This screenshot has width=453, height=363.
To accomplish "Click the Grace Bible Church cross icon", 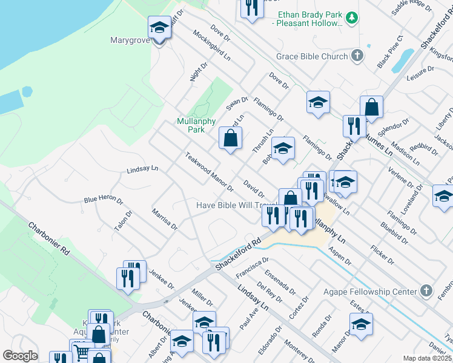I will [x=357, y=56].
